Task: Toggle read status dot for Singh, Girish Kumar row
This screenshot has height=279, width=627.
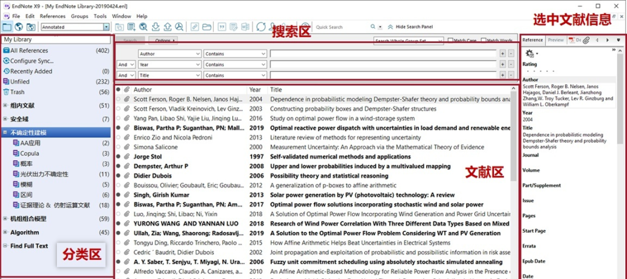Action: tap(118, 195)
